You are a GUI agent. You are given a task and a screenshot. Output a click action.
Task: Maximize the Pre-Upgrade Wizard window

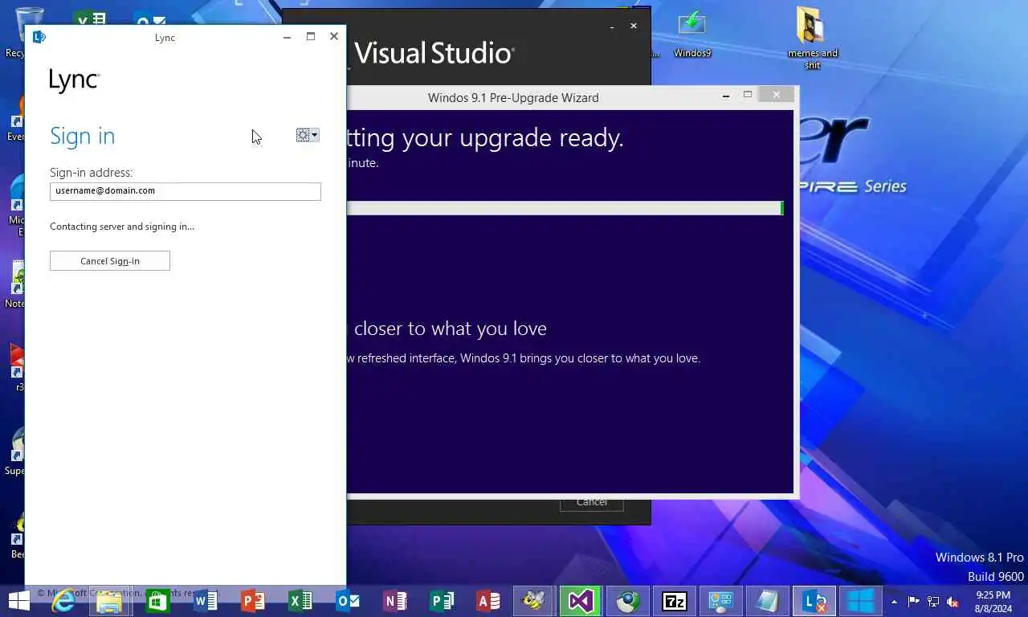coord(747,95)
